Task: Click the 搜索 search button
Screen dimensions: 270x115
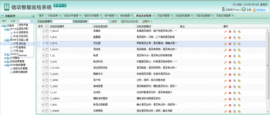Action: [113, 22]
